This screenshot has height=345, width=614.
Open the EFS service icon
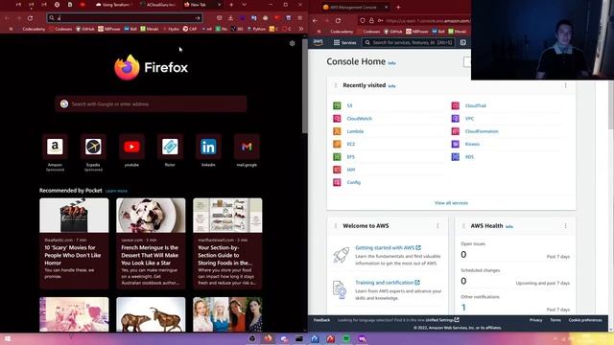337,157
